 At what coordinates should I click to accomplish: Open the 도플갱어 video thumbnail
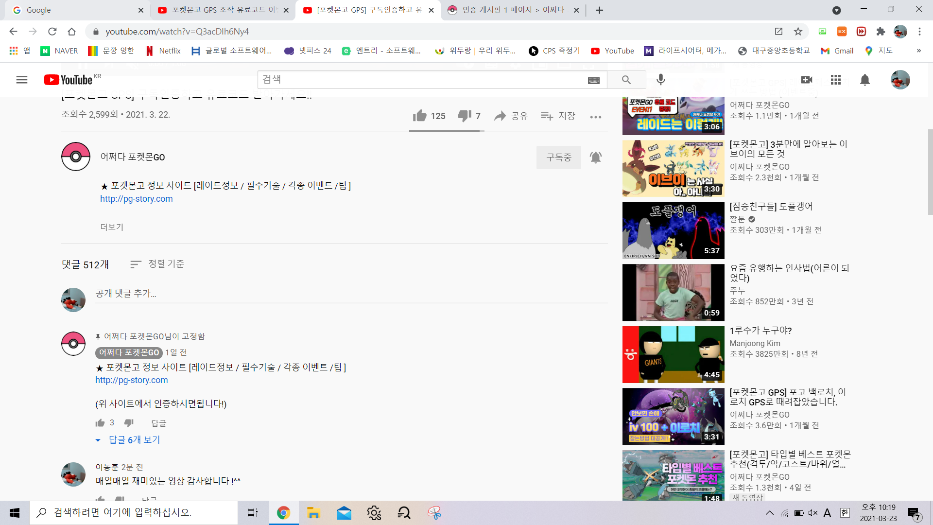673,230
